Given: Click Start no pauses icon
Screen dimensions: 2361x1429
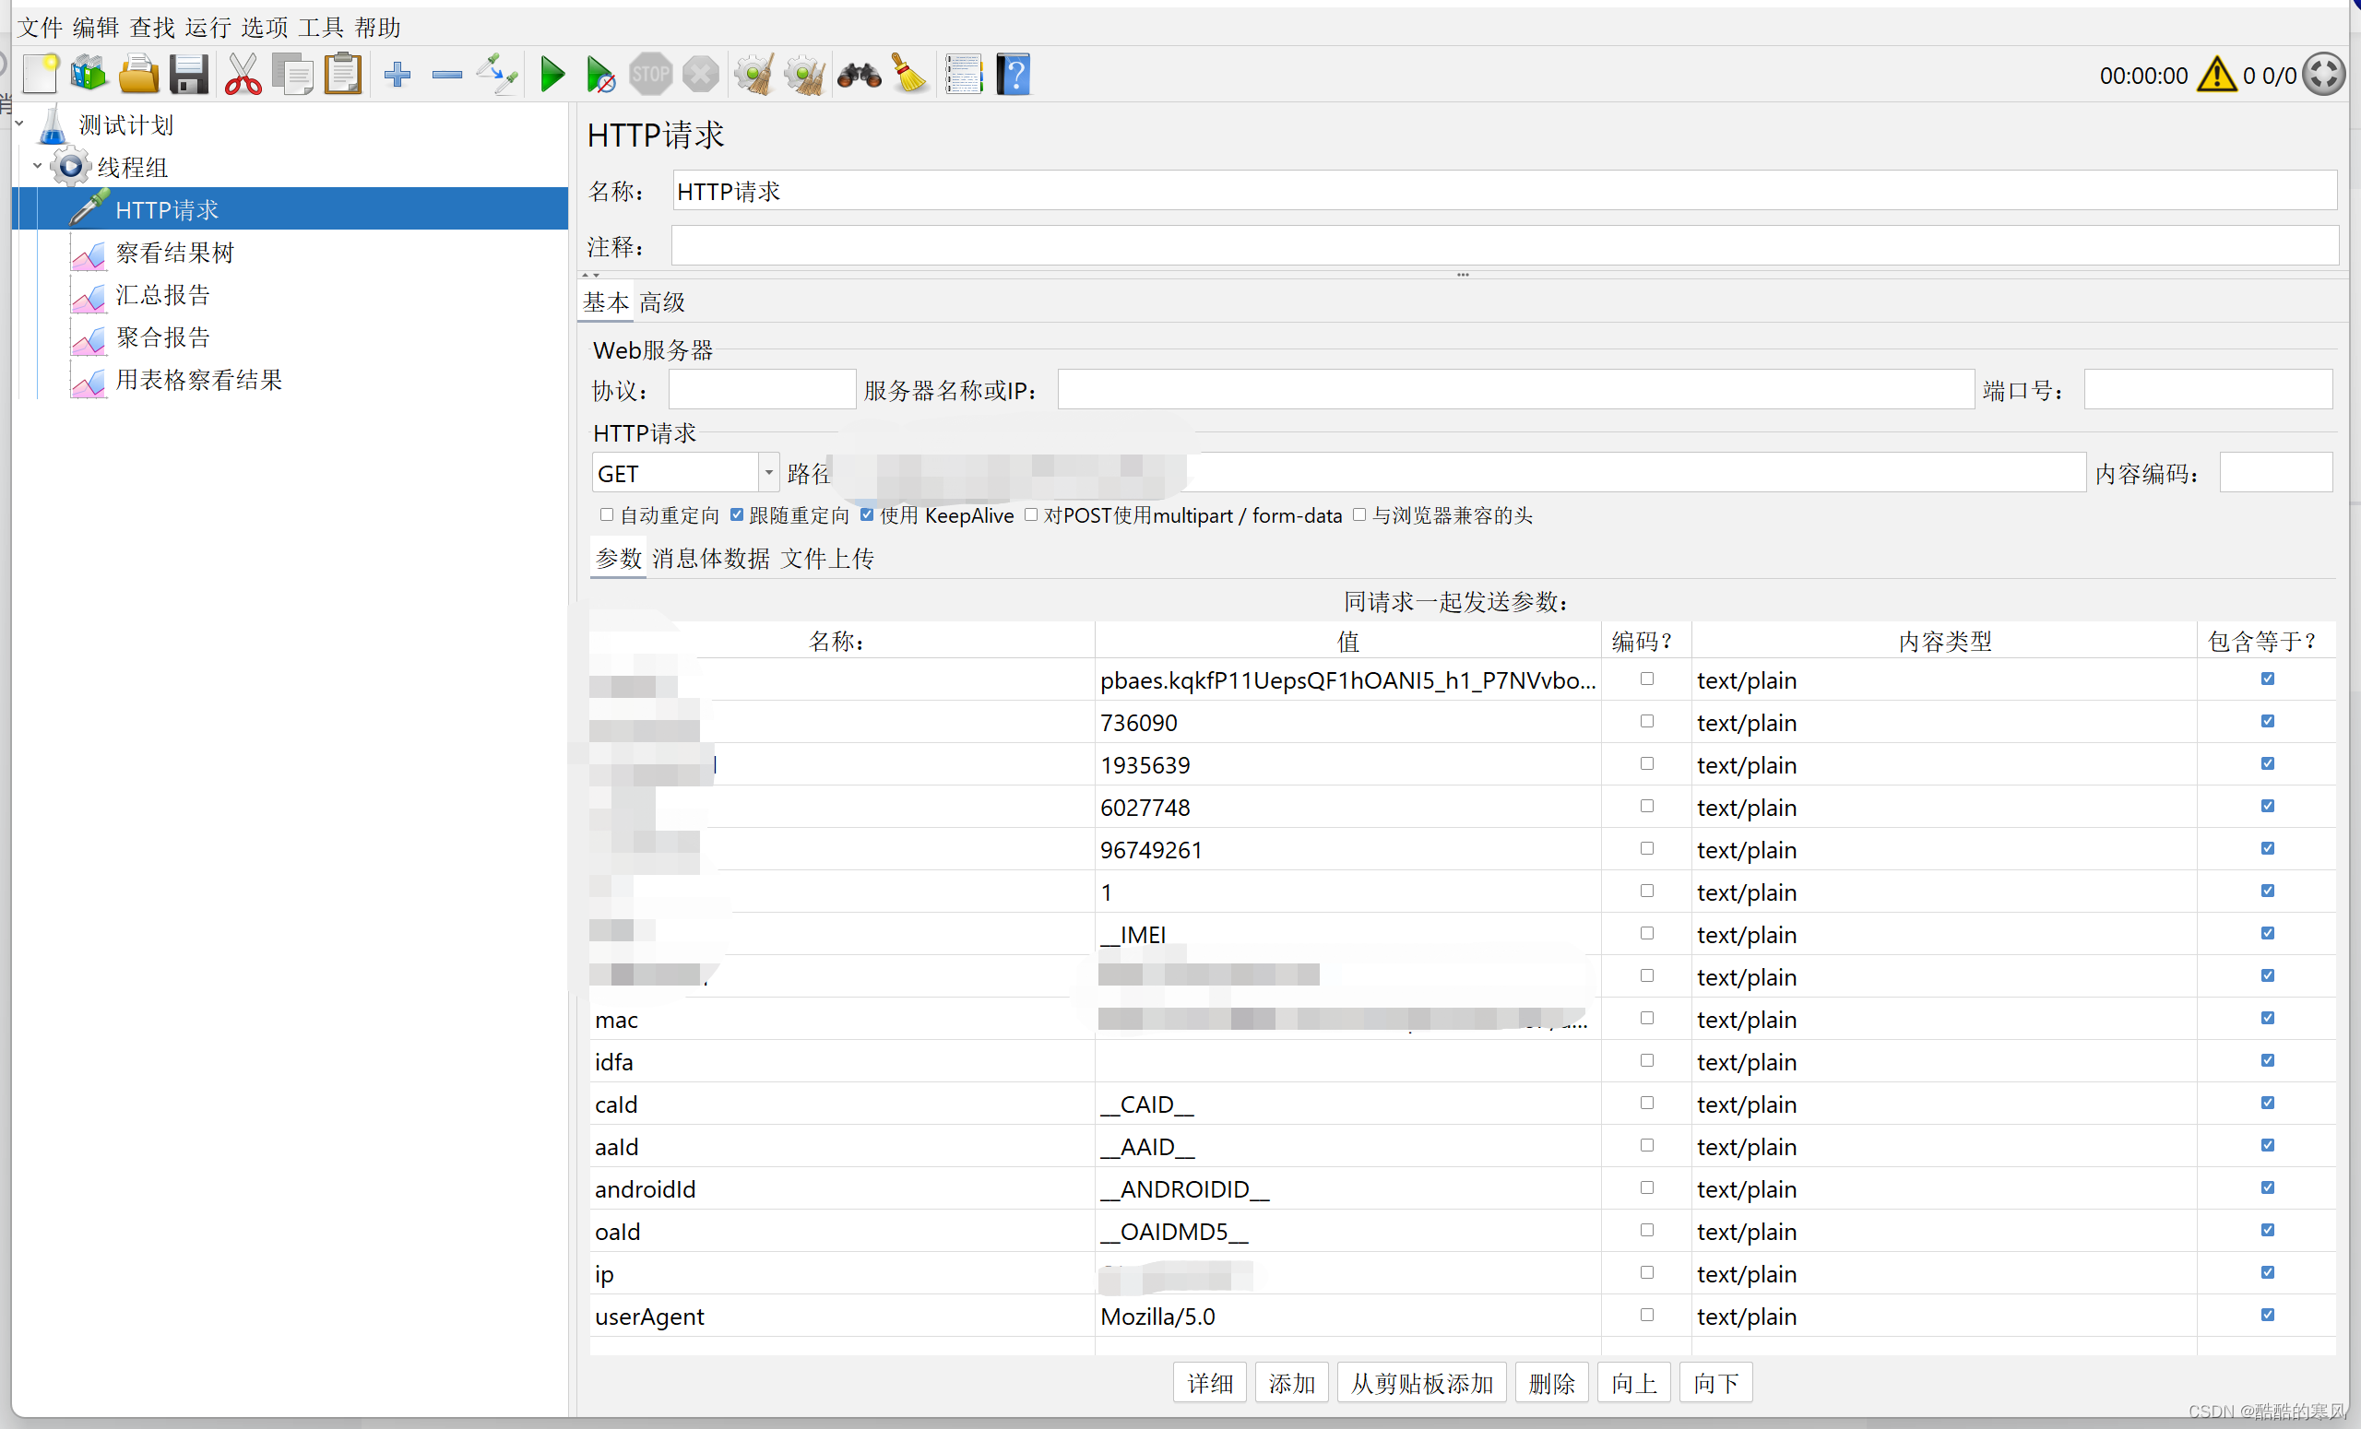Looking at the screenshot, I should [600, 75].
